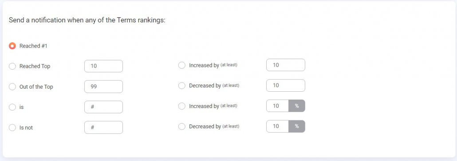Focus the Increased by positions input

(286, 65)
